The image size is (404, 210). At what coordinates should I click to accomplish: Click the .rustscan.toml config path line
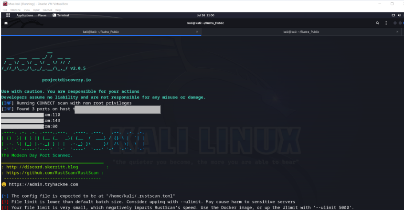pyautogui.click(x=88, y=196)
